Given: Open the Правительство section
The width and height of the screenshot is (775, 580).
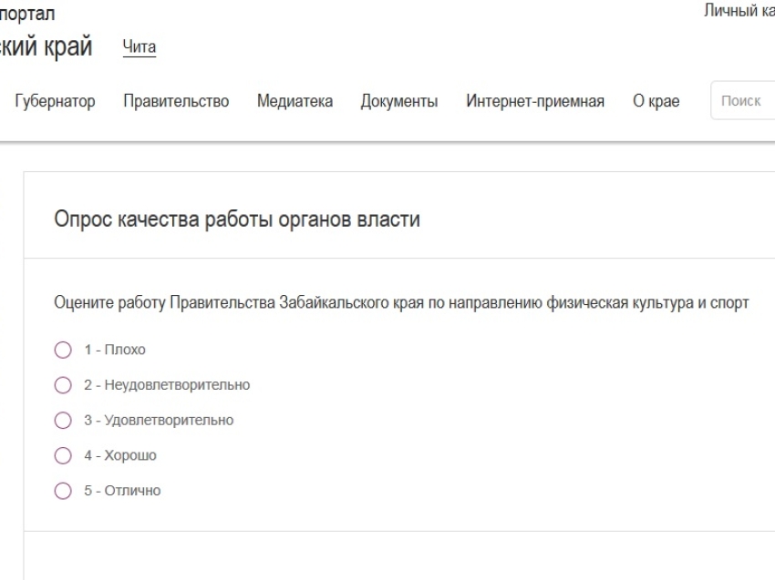Looking at the screenshot, I should coord(177,101).
